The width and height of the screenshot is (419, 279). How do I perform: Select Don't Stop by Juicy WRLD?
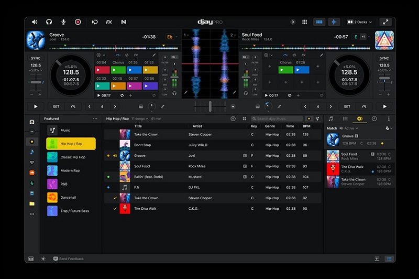coord(213,145)
